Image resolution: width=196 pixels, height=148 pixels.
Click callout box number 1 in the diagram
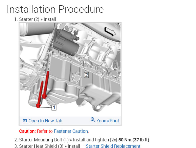pyautogui.click(x=54, y=108)
